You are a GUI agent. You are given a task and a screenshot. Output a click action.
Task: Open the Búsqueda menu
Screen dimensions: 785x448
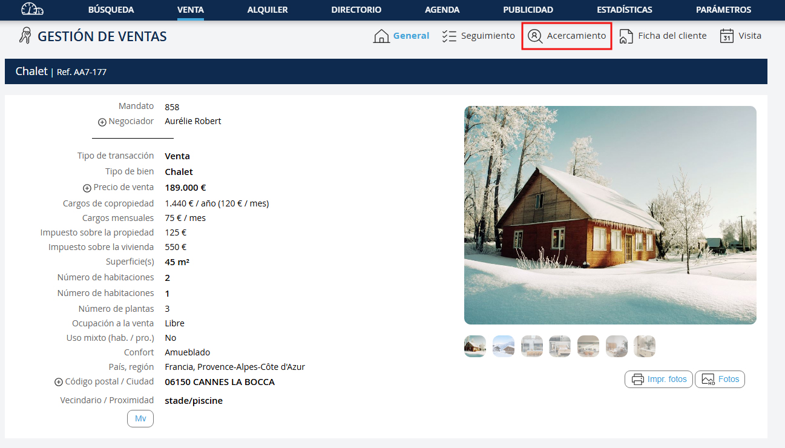point(111,10)
